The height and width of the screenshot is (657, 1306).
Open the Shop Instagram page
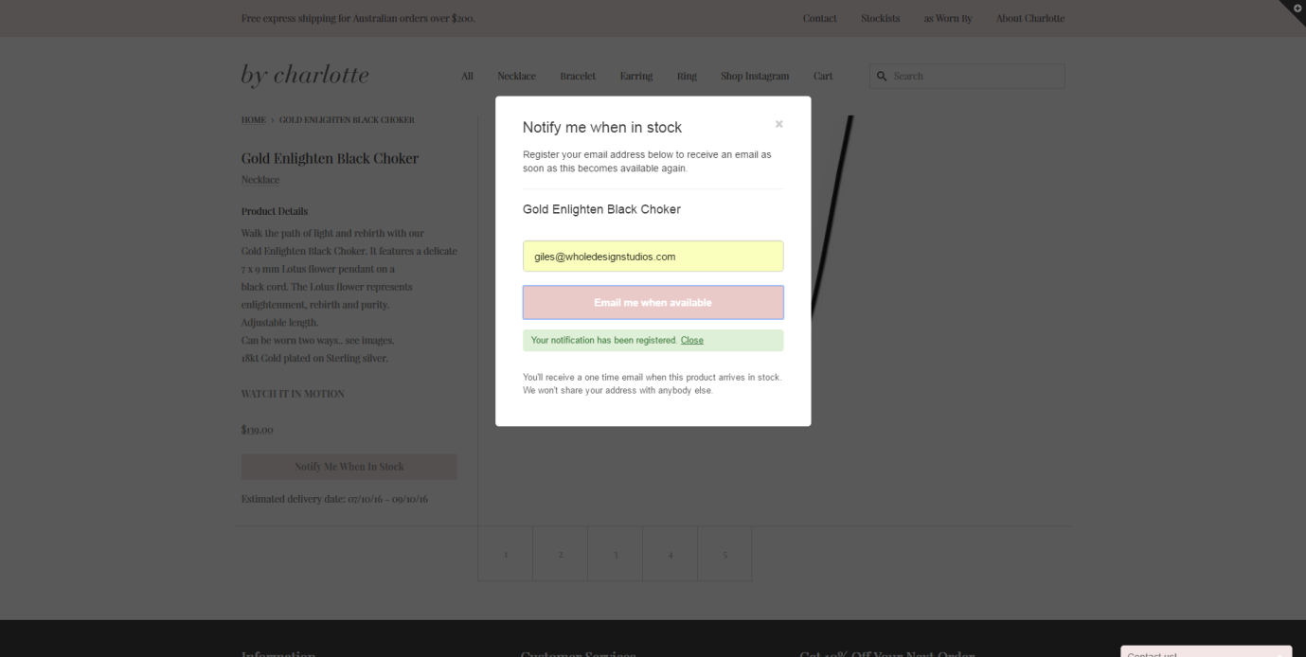pos(754,76)
